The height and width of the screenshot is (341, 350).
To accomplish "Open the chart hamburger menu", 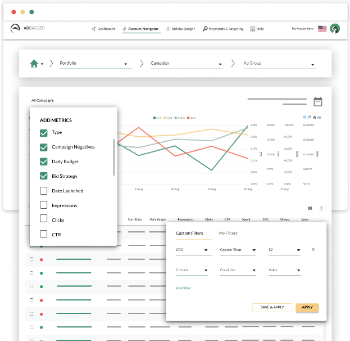I will pyautogui.click(x=319, y=117).
